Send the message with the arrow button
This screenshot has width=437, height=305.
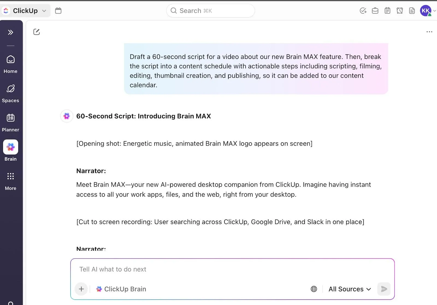point(384,289)
